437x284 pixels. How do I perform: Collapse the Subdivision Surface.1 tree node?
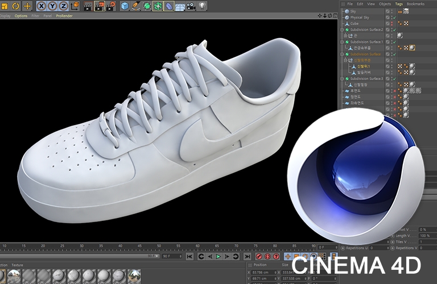click(x=343, y=42)
